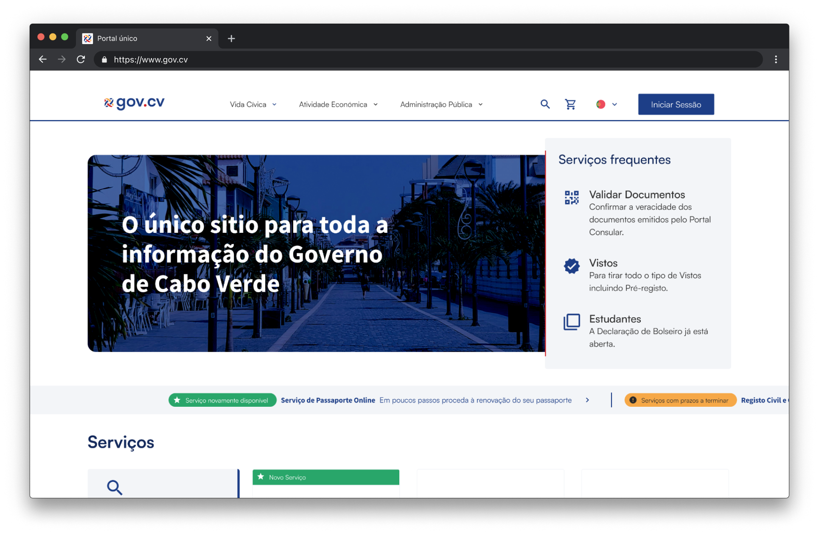This screenshot has height=534, width=819.
Task: Expand the Vida Cívica dropdown menu
Action: tap(253, 104)
